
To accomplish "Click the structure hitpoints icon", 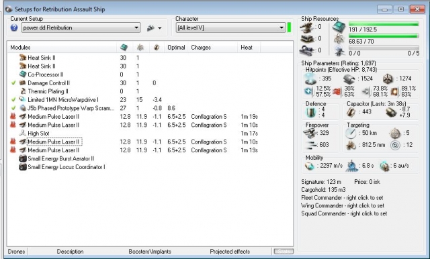I will click(388, 79).
